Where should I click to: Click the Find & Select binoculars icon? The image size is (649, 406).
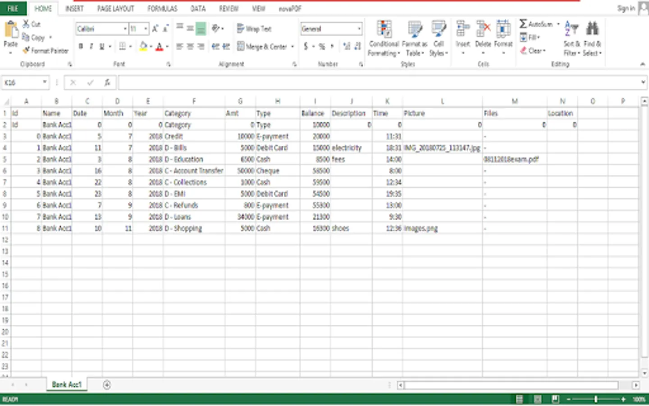tap(592, 28)
